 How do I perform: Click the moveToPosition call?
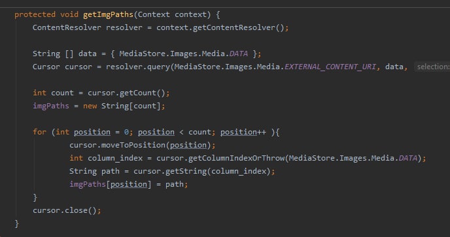(x=133, y=145)
